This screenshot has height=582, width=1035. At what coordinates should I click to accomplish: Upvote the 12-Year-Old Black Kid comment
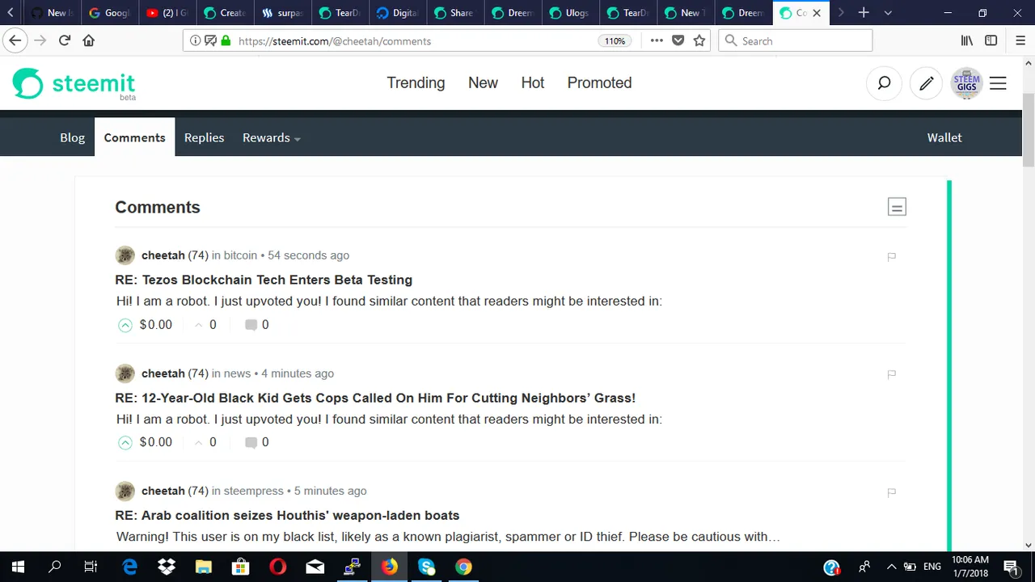pos(125,442)
